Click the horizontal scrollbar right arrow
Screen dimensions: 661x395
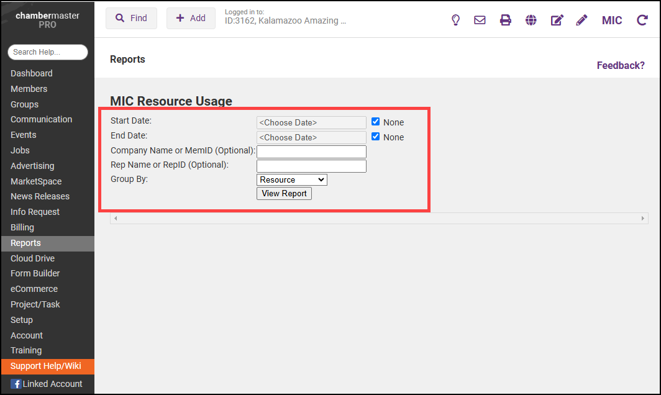click(x=643, y=219)
